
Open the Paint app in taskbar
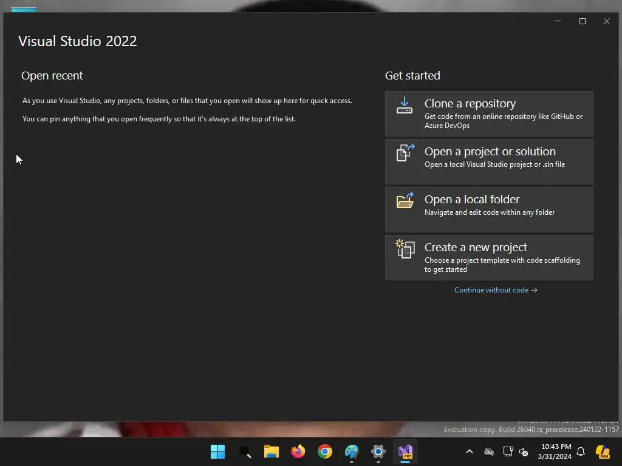[x=352, y=451]
